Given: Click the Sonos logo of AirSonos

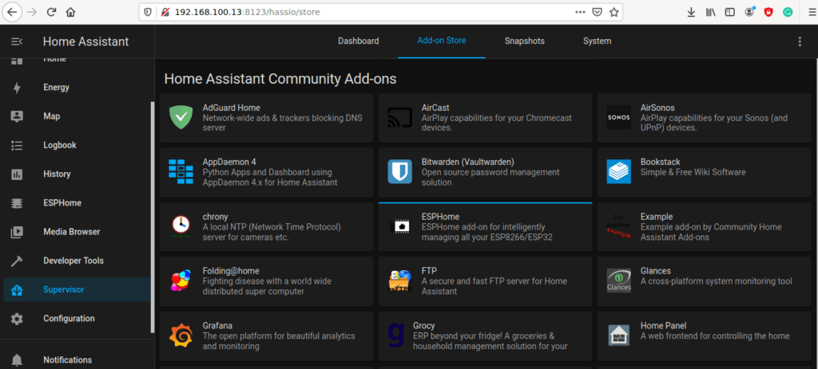Looking at the screenshot, I should point(619,118).
